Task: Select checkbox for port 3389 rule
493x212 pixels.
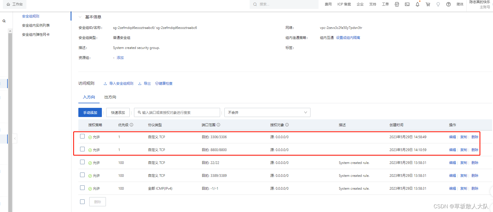Action: [x=82, y=175]
